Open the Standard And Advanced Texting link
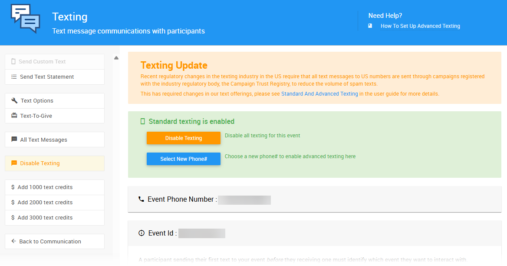 click(x=319, y=94)
